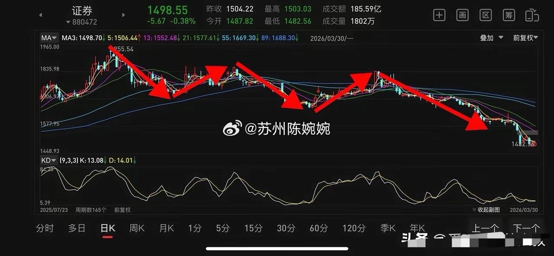The height and width of the screenshot is (256, 554).
Task: Click the 上一个 previous button
Action: pos(486,228)
